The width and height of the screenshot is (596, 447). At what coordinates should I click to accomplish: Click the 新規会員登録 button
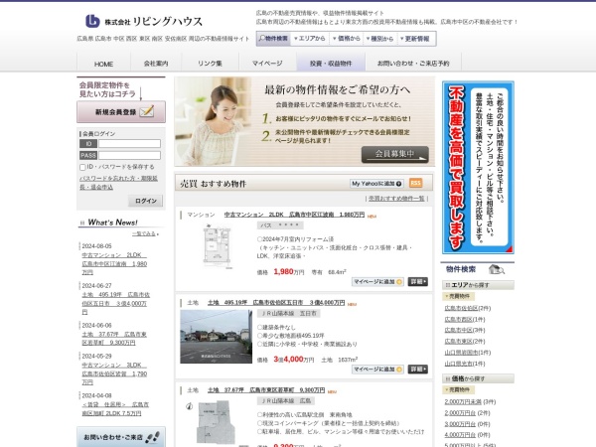coord(121,111)
